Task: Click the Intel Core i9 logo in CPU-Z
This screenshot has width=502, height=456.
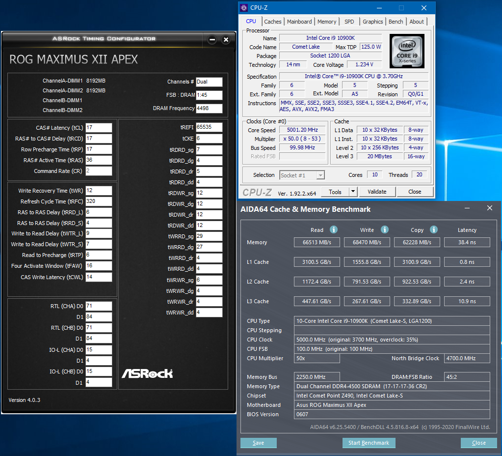Action: coord(407,51)
